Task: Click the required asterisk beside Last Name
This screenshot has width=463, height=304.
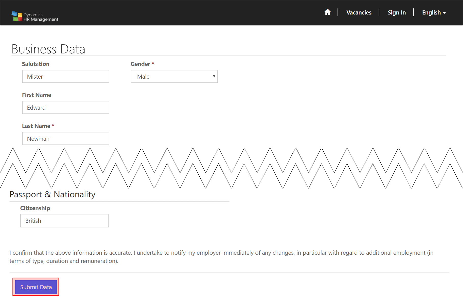Action: click(x=53, y=126)
